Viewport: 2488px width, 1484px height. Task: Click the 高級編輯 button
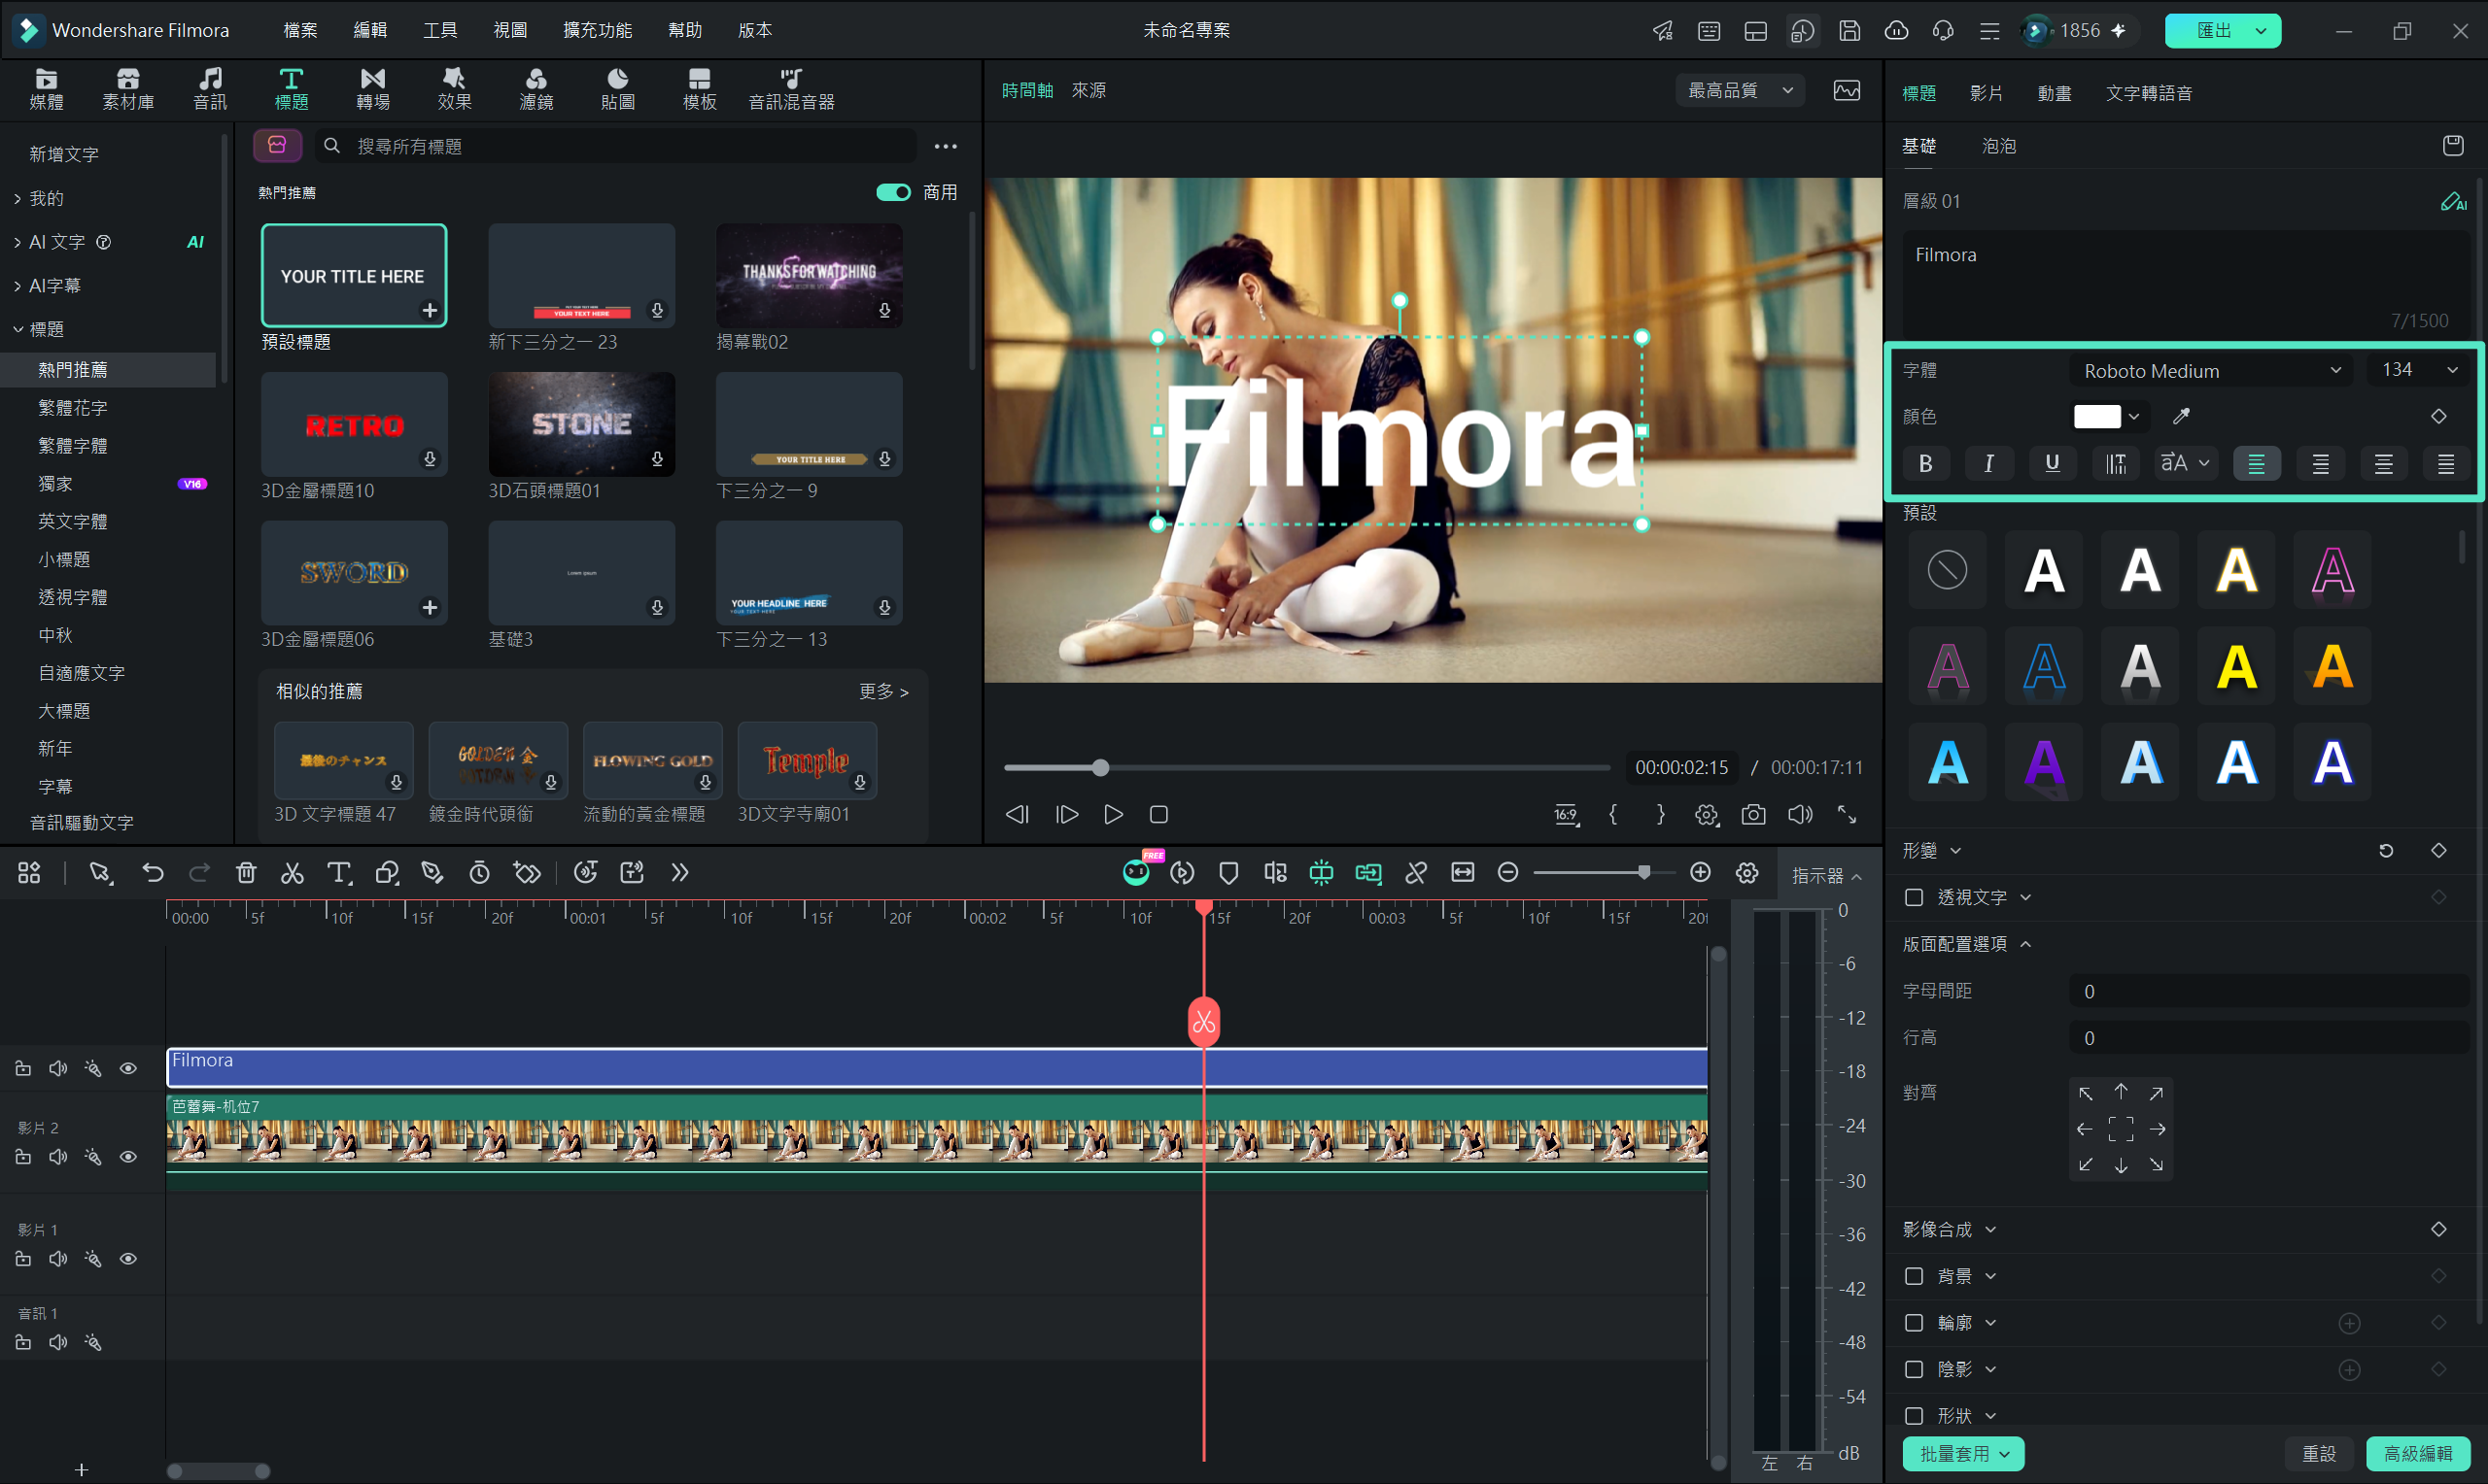pyautogui.click(x=2418, y=1454)
